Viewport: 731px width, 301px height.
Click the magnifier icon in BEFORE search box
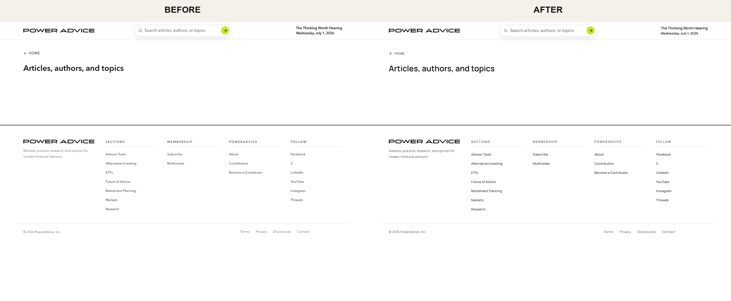[x=140, y=31]
